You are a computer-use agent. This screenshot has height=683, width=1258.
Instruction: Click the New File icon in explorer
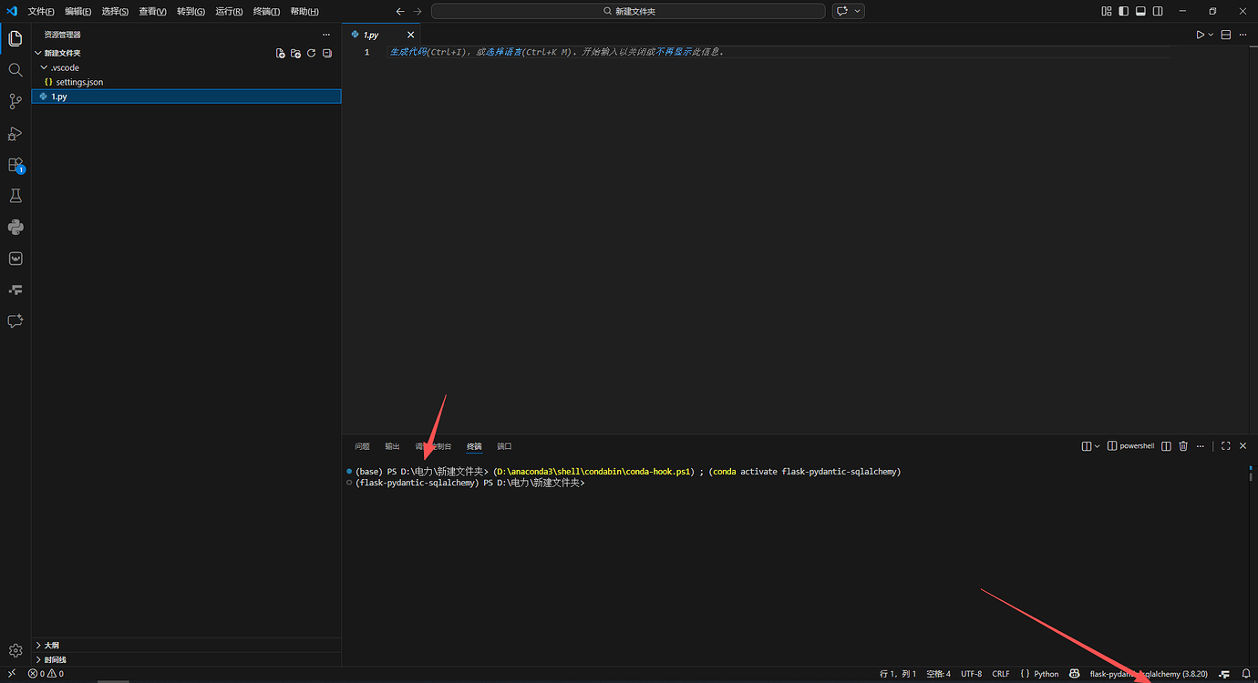[280, 54]
